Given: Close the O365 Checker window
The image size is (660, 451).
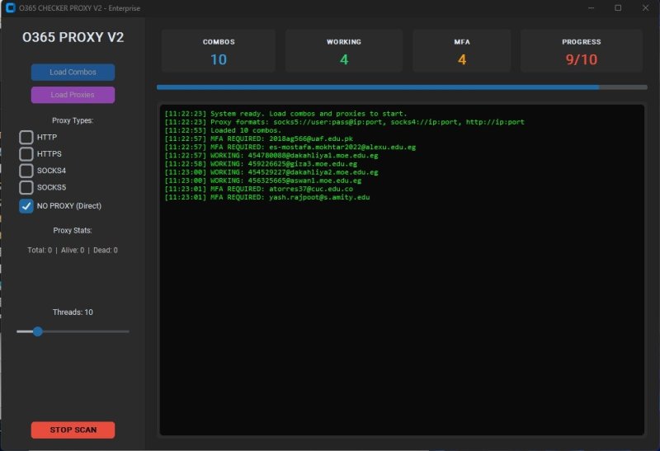Looking at the screenshot, I should [645, 7].
